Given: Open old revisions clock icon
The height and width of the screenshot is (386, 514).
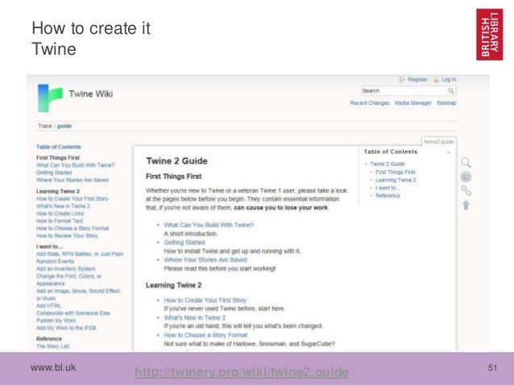Looking at the screenshot, I should (x=466, y=176).
